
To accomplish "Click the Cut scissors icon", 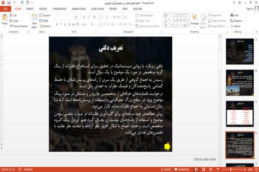I will tap(11, 15).
